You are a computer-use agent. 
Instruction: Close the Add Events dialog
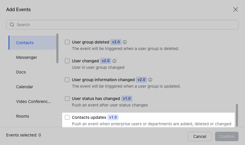236,9
